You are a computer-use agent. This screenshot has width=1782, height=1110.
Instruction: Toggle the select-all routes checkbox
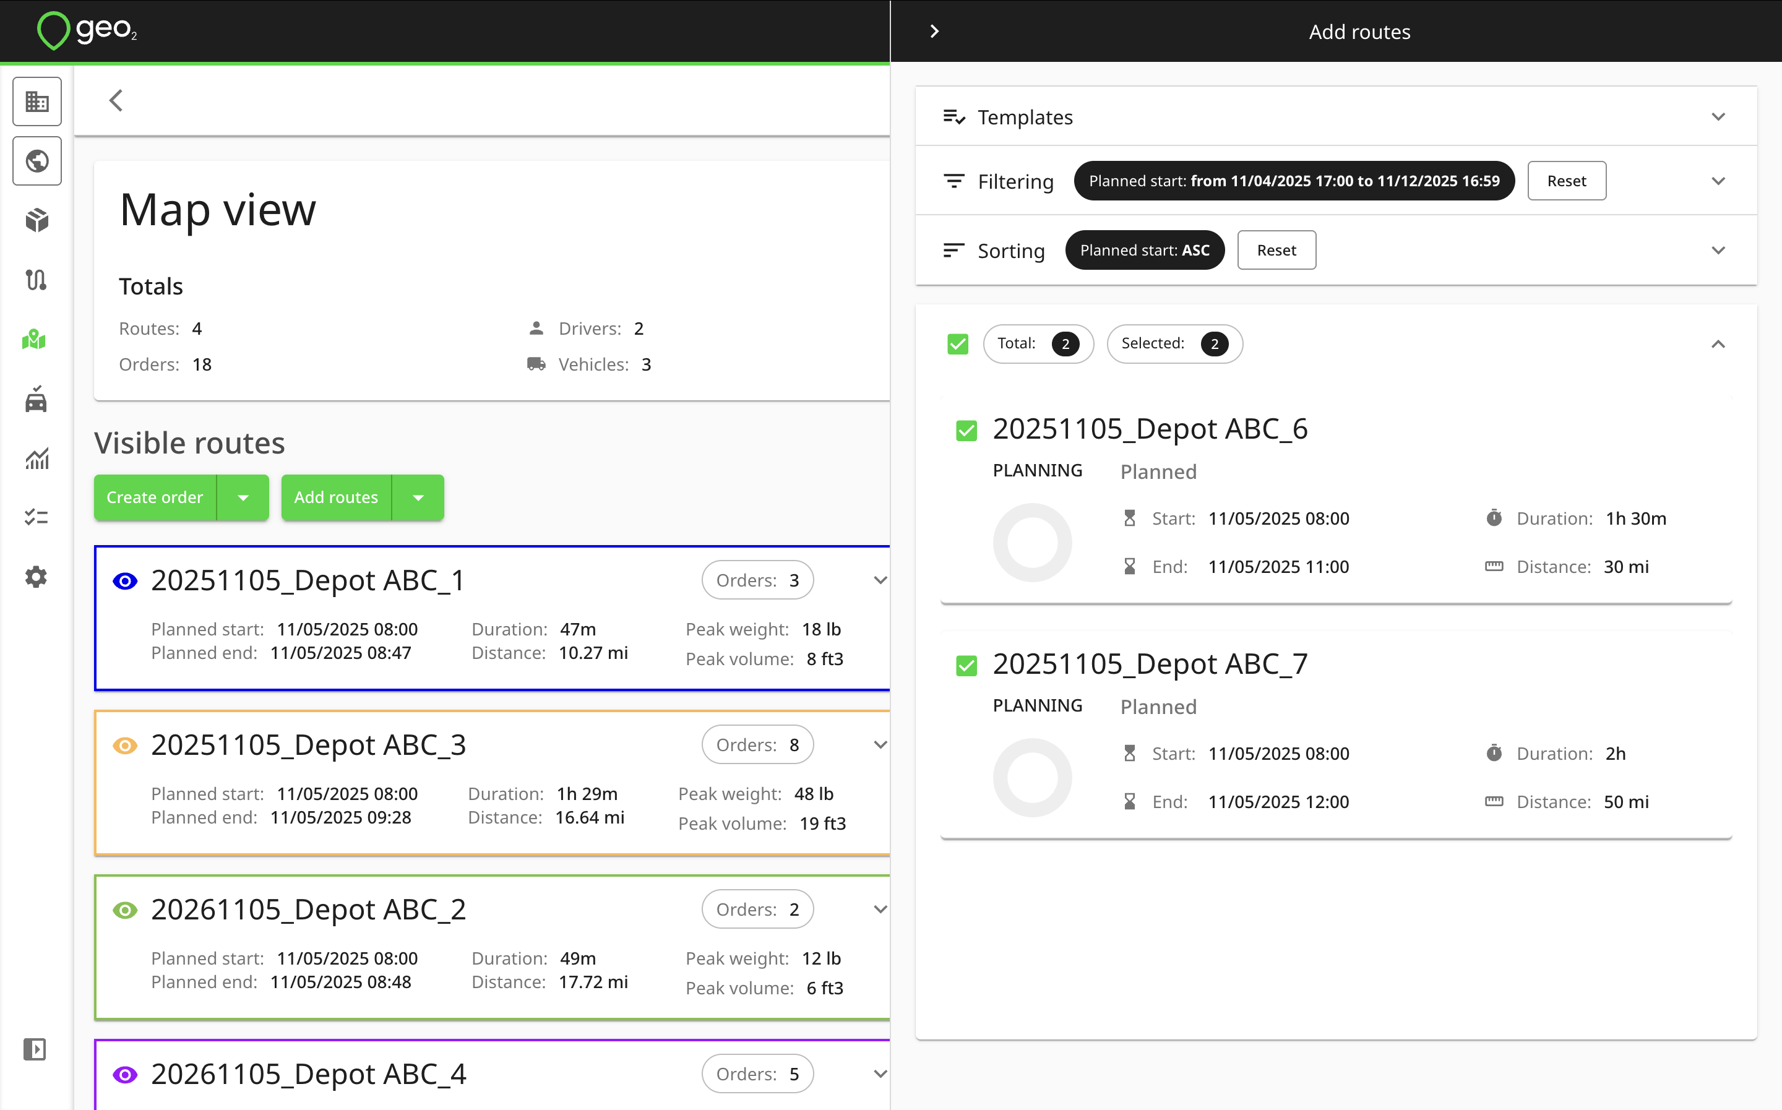(958, 343)
